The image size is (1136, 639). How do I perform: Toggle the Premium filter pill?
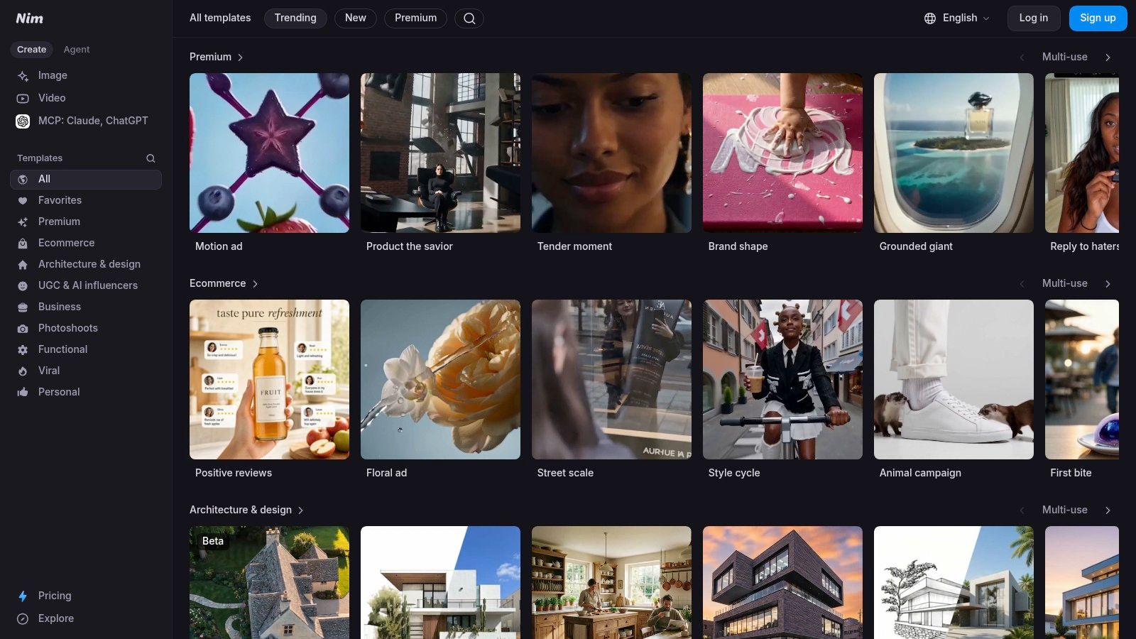pyautogui.click(x=415, y=18)
